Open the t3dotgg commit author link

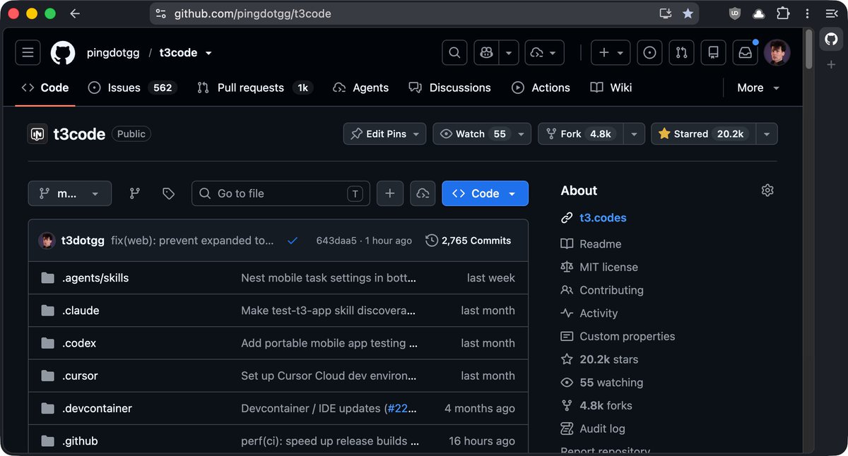[x=84, y=241]
